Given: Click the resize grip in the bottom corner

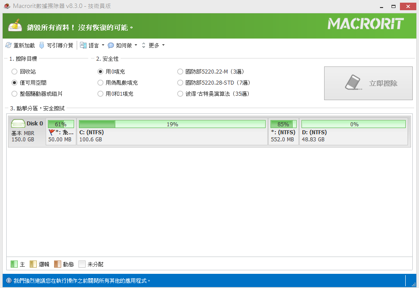Looking at the screenshot, I should coord(414,284).
